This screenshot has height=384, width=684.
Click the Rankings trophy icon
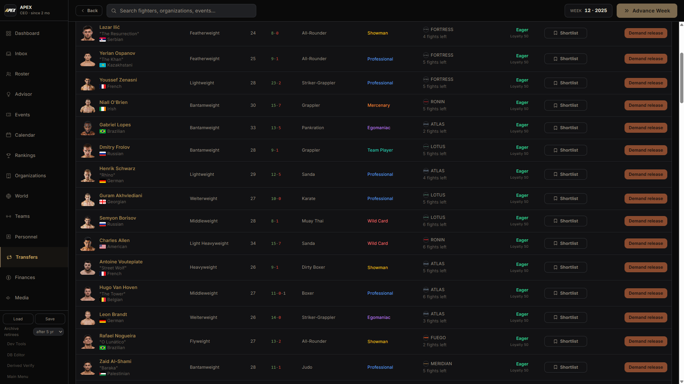coord(9,155)
